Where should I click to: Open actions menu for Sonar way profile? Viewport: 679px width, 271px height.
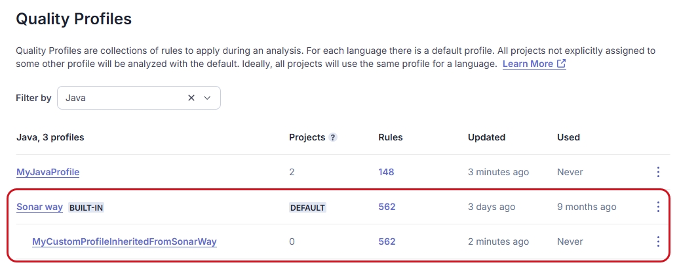pos(658,207)
